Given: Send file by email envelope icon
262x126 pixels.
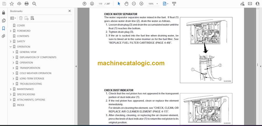Looking at the screenshot, I should tap(250, 4).
